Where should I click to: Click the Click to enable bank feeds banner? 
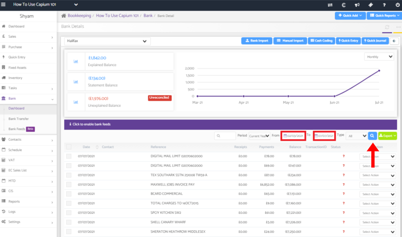pos(230,125)
